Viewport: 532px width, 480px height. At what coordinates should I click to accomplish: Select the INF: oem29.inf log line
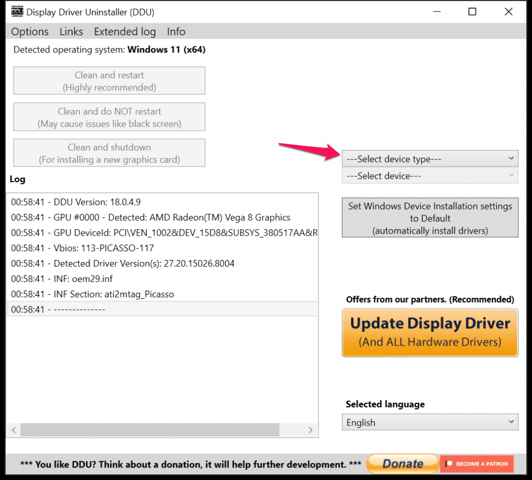click(x=163, y=279)
